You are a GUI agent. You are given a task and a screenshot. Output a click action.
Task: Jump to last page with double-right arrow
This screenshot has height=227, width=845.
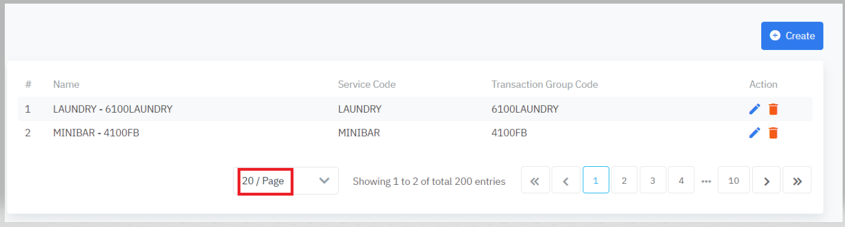(x=797, y=180)
